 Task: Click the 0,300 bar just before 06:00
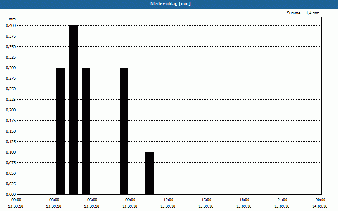pos(86,131)
